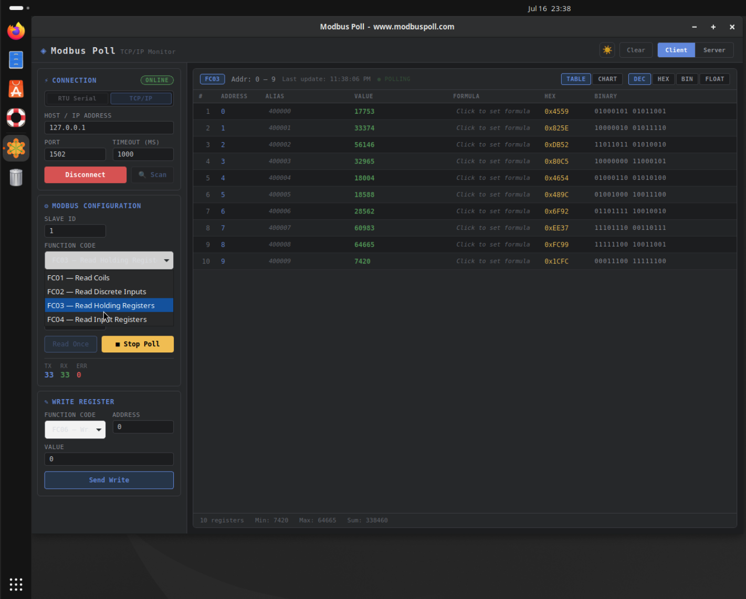The image size is (746, 599).
Task: Set formula for address 3 row
Action: pos(493,161)
